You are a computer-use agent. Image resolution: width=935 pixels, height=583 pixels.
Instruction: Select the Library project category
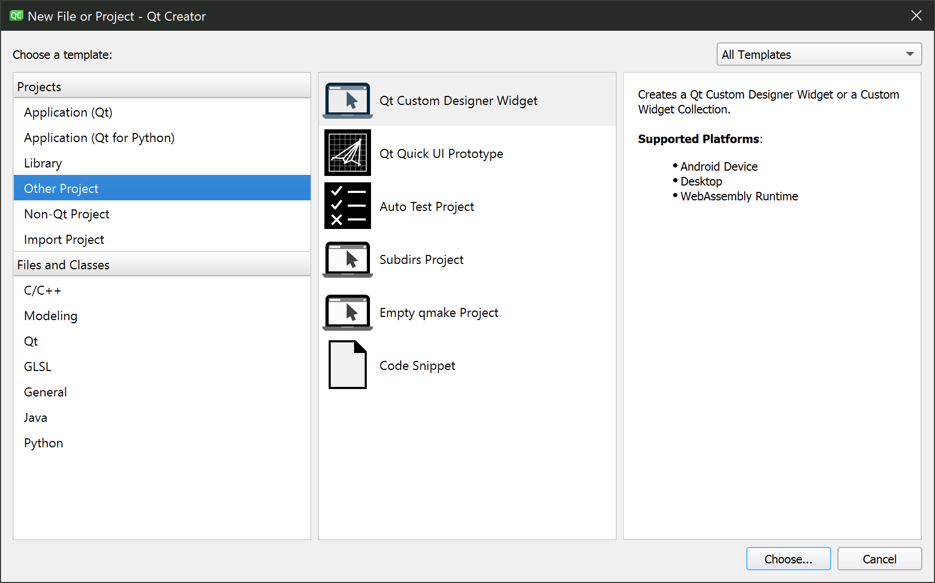click(x=43, y=163)
